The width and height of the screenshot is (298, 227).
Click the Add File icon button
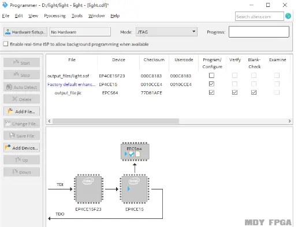21,111
